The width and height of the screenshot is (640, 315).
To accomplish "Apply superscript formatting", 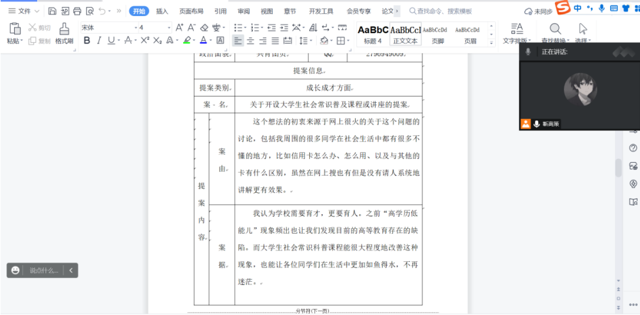I will click(145, 40).
